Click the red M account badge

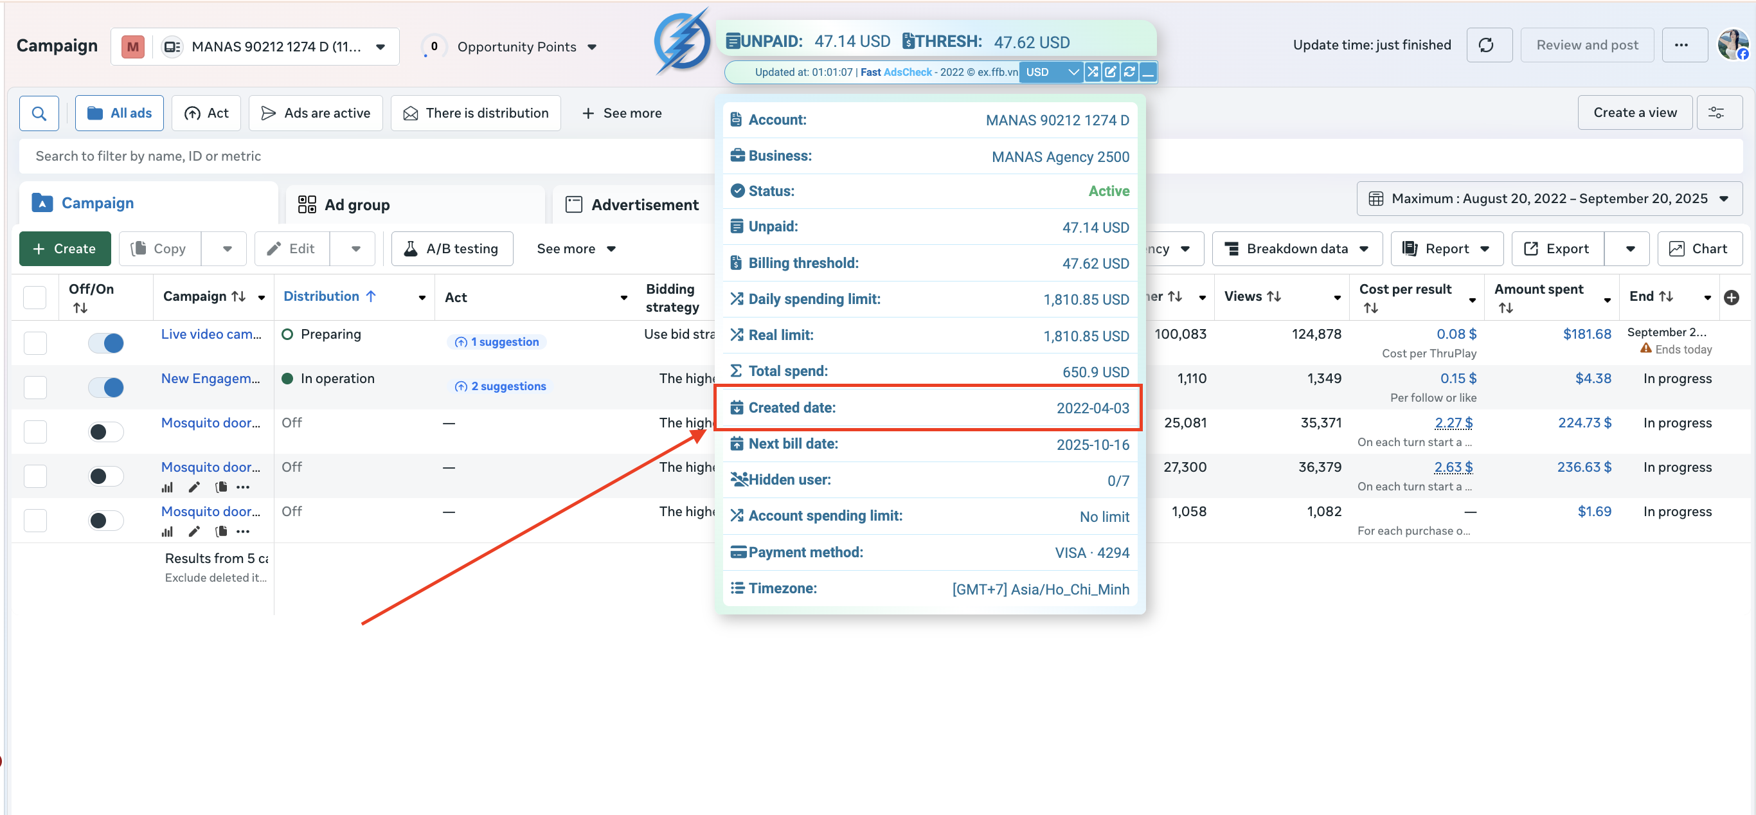pyautogui.click(x=133, y=46)
